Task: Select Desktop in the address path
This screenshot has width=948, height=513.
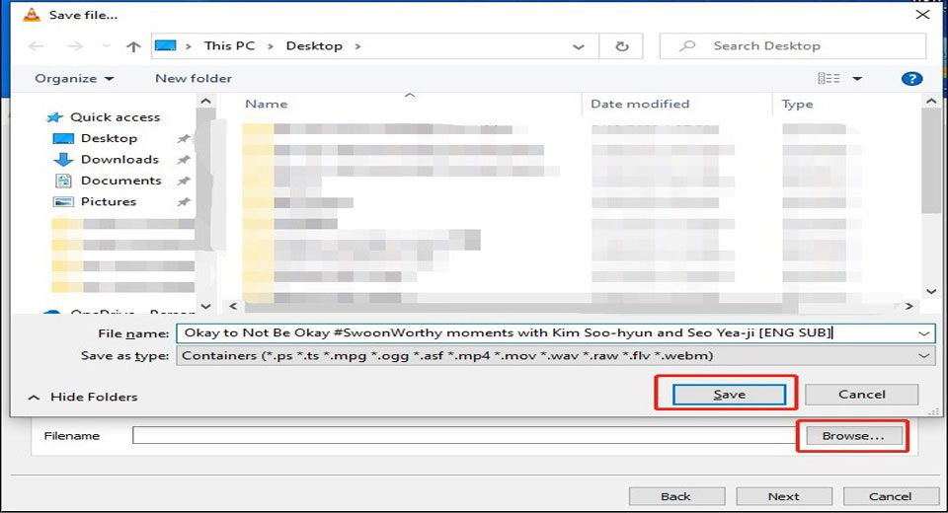Action: tap(314, 46)
